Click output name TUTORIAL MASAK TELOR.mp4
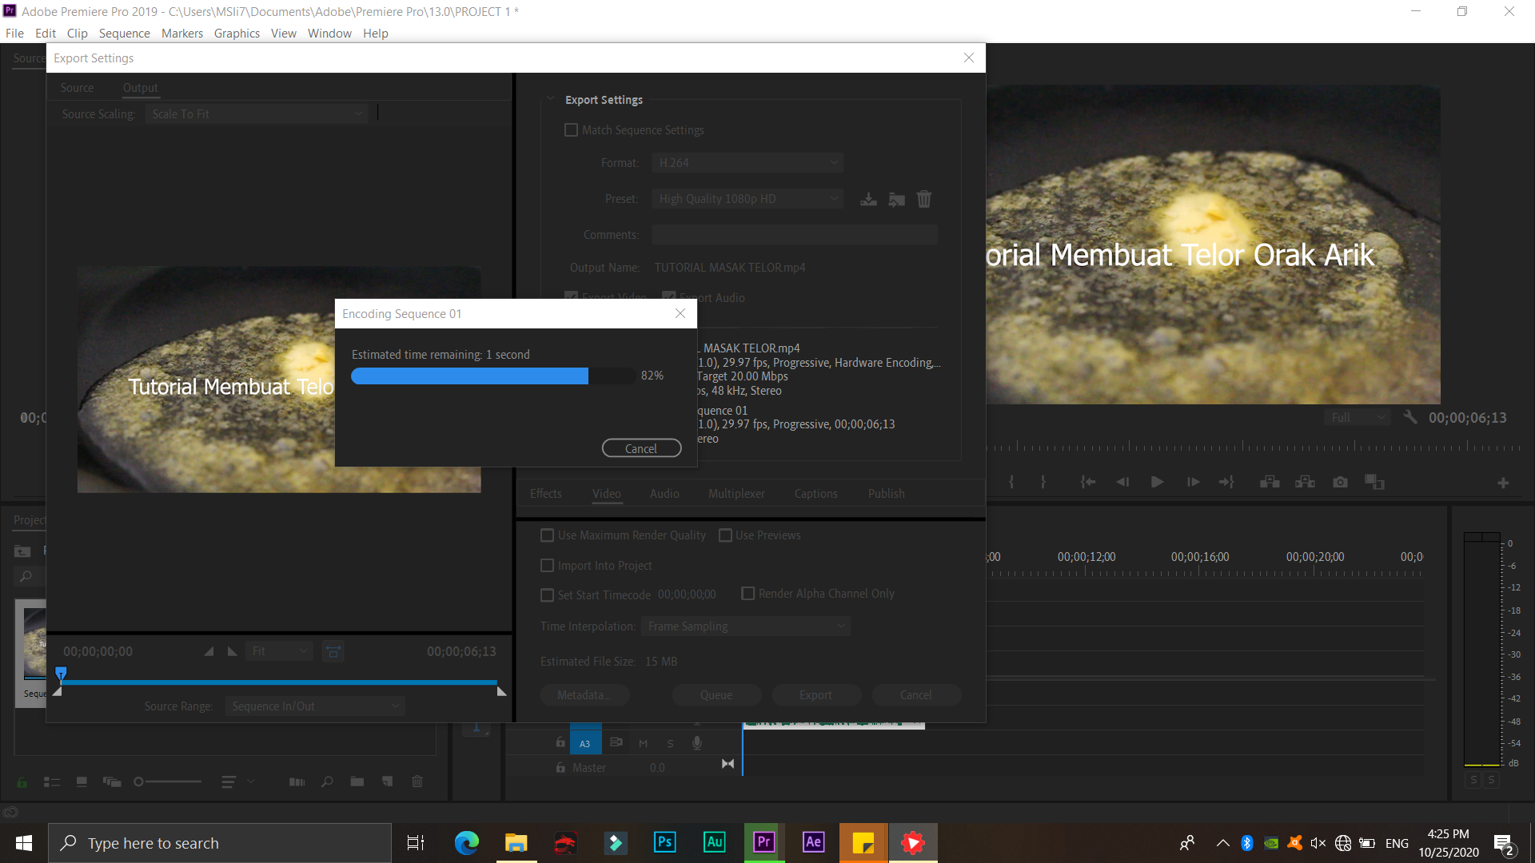This screenshot has width=1535, height=863. coord(730,268)
